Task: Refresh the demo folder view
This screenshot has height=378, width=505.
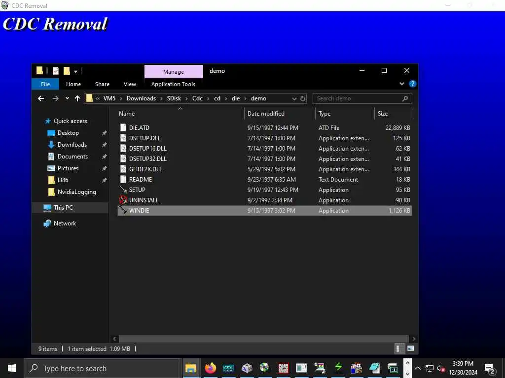Action: click(303, 98)
